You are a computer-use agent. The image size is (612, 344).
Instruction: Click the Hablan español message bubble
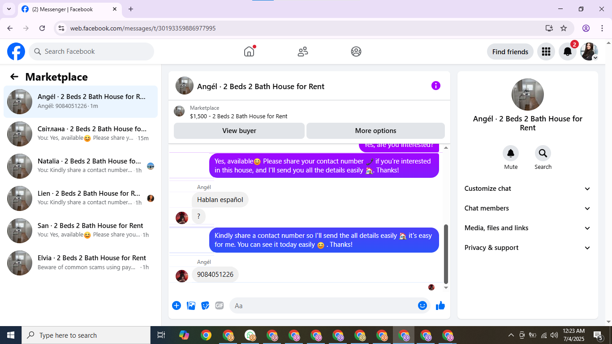click(220, 200)
